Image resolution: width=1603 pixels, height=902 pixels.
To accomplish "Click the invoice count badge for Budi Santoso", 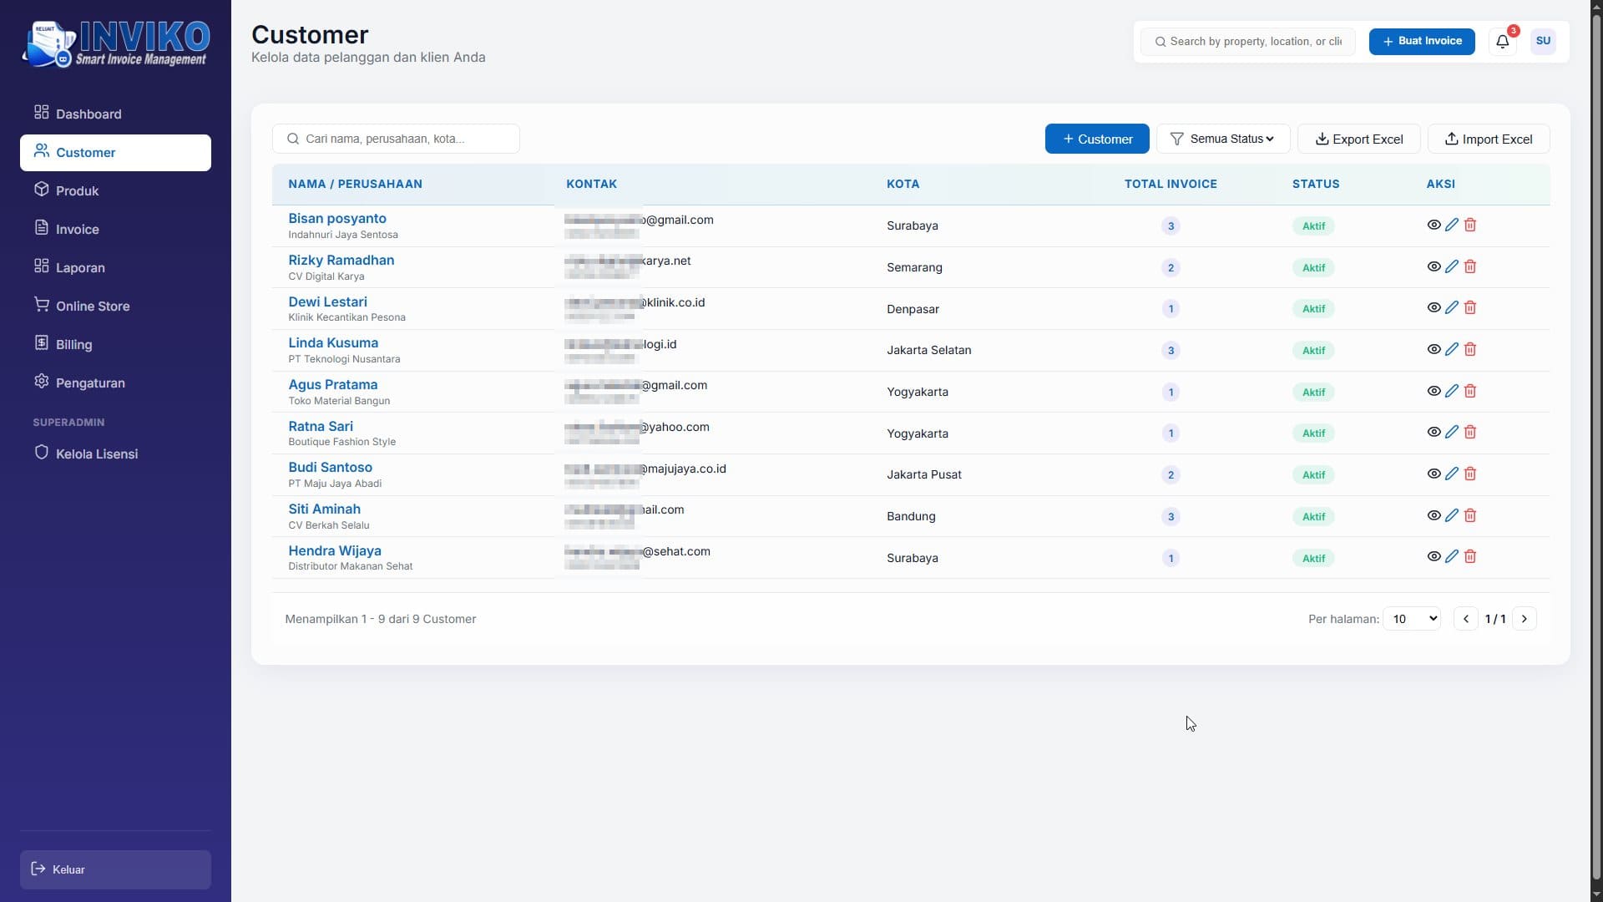I will [x=1171, y=475].
